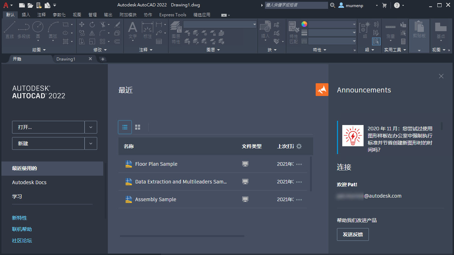Open the Floor Plan Sample drawing
Screen dimensions: 454x255
click(156, 164)
